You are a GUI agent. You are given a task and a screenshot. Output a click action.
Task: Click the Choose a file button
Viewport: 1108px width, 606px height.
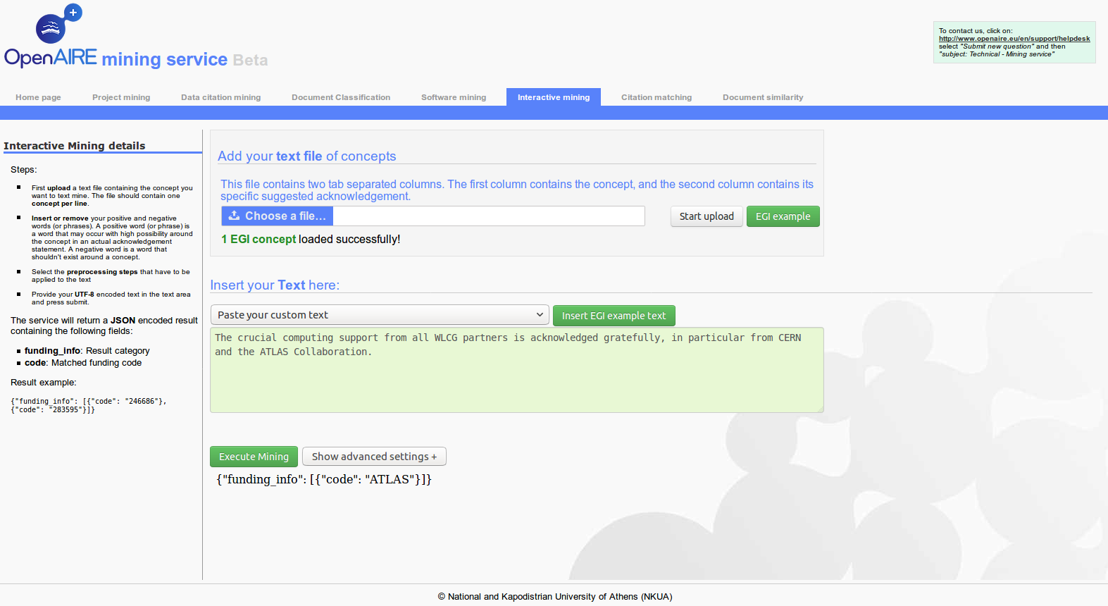[278, 216]
